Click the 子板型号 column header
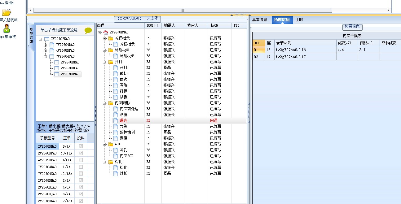 pos(47,138)
